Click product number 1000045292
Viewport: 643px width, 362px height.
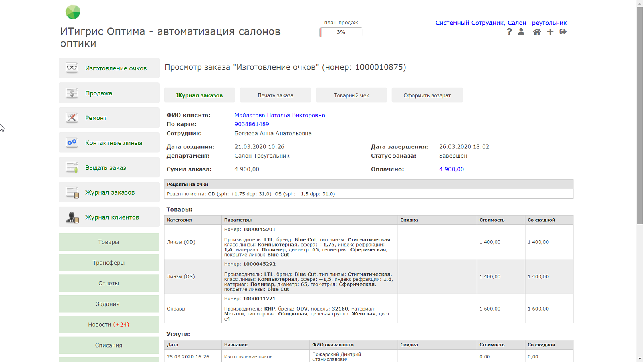click(259, 264)
